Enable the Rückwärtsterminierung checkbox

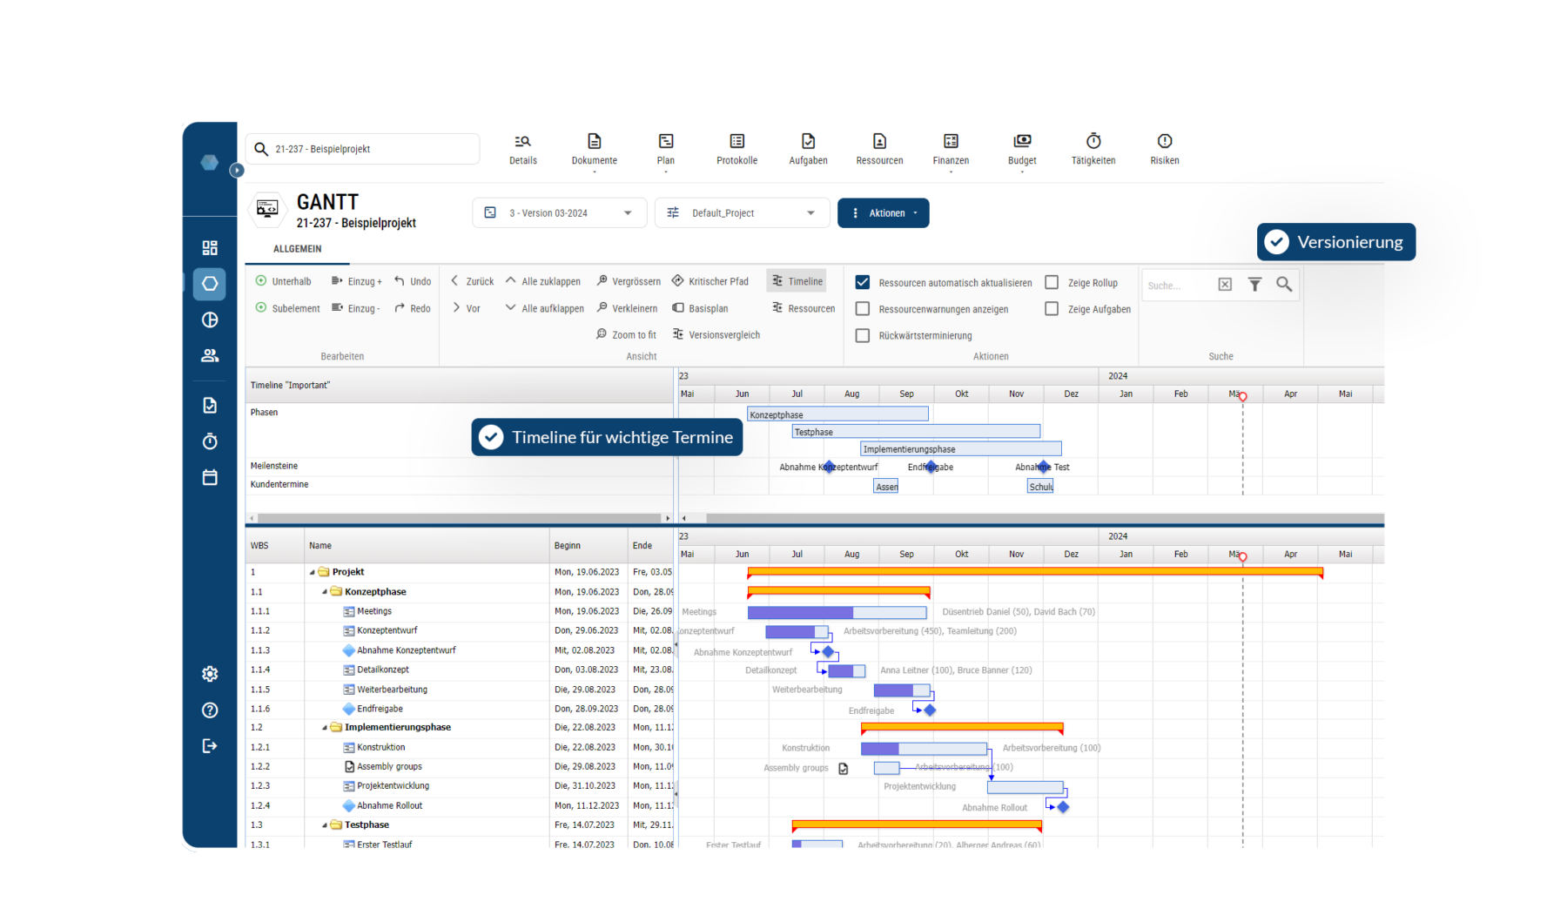point(863,335)
